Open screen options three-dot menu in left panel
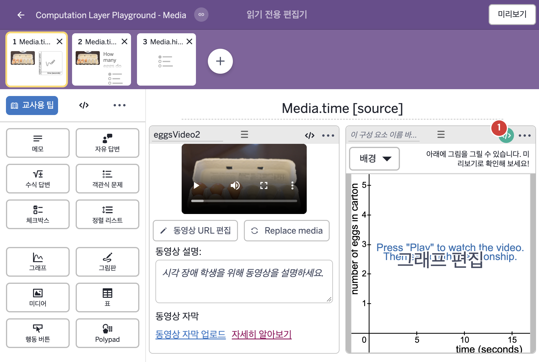 (119, 105)
